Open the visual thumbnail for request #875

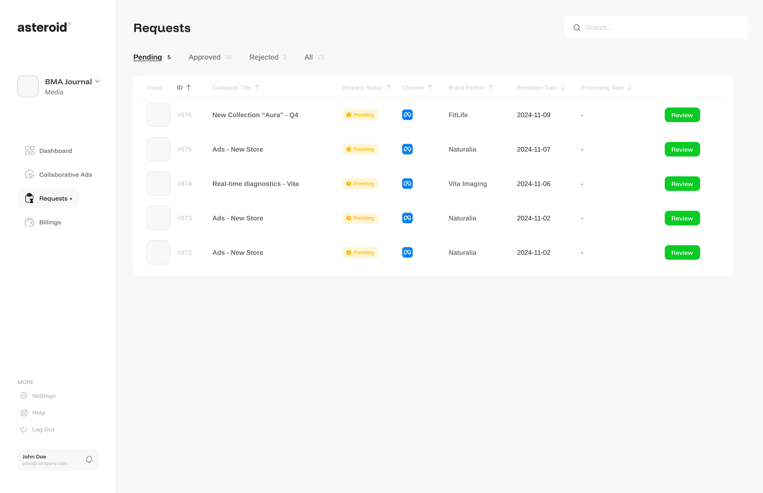pos(159,149)
